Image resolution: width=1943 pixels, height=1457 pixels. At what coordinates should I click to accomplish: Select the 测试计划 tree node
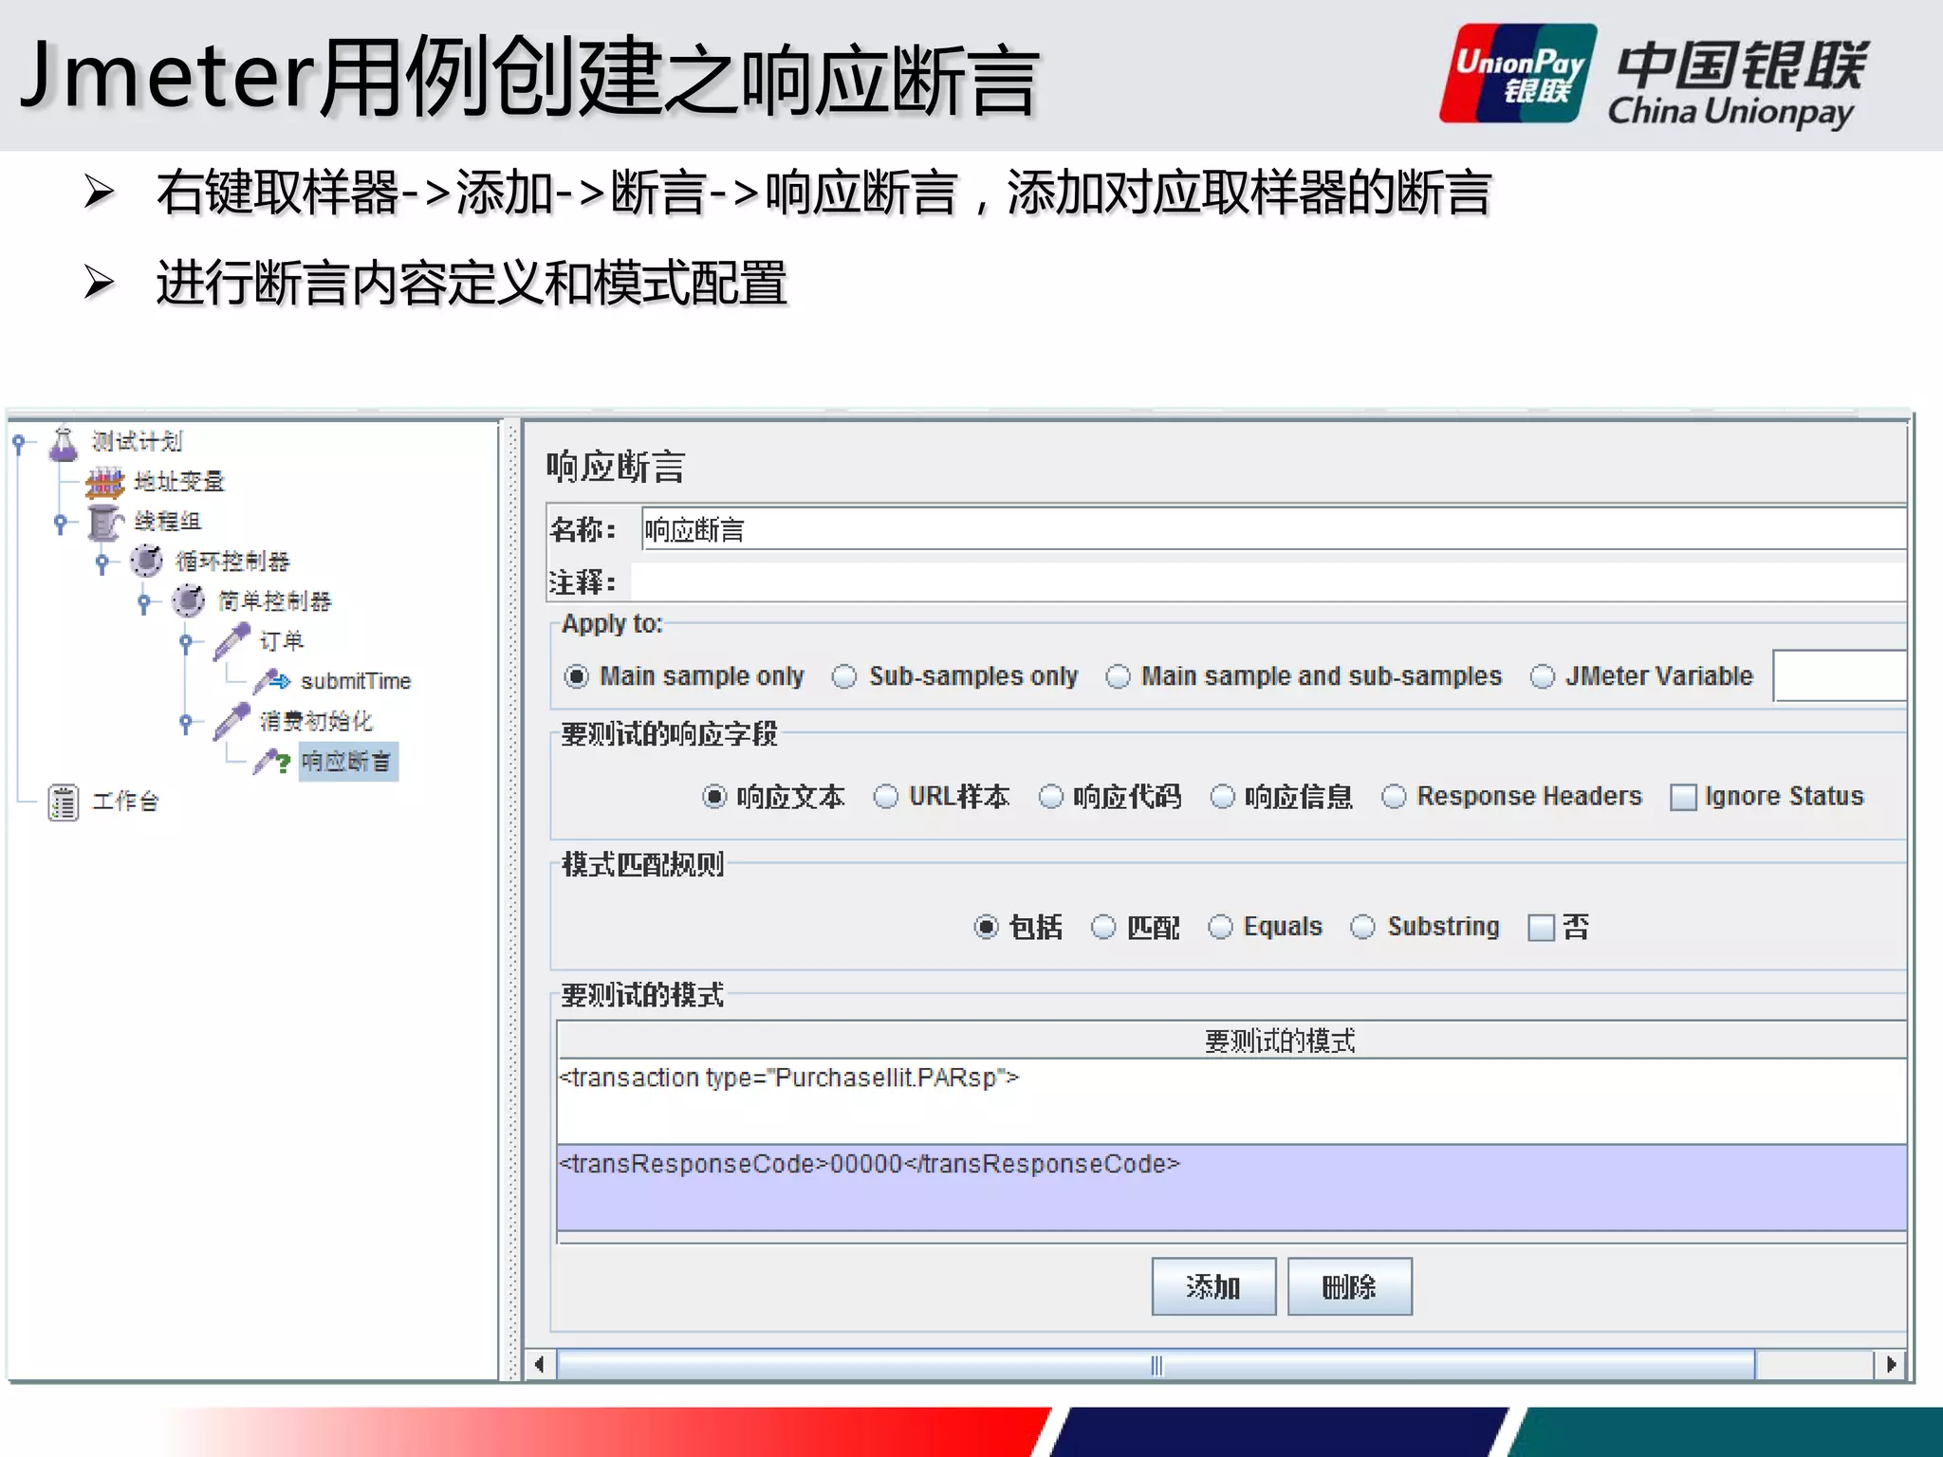(137, 442)
